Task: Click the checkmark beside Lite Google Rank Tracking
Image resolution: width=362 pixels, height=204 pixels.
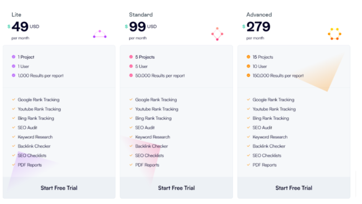Action: click(14, 99)
